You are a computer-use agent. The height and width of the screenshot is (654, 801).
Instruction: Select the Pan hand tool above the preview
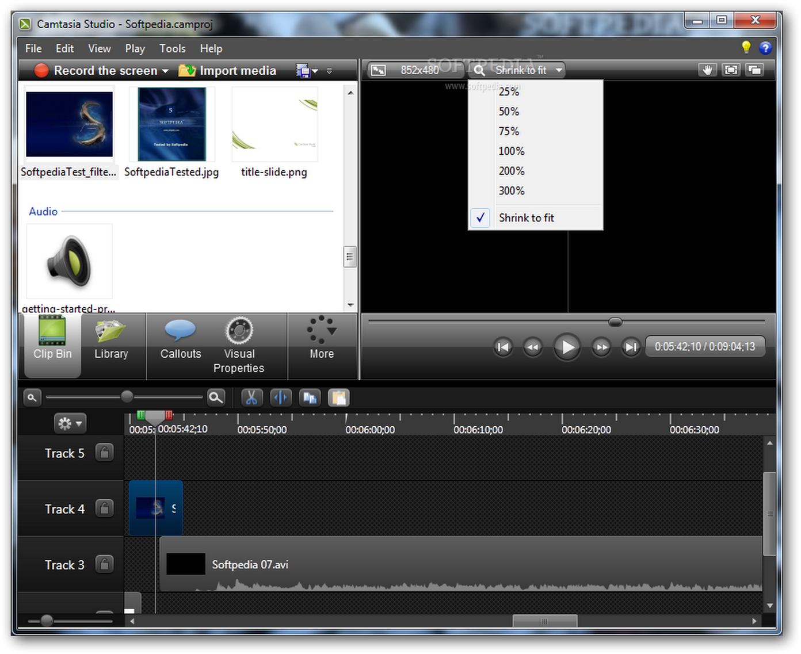point(707,70)
